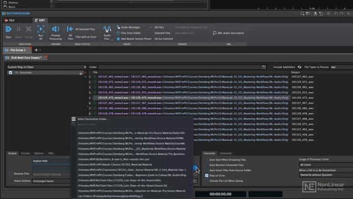Select the Full Multi Core Empty tab
Screen dimensions: 353x199
[25, 57]
